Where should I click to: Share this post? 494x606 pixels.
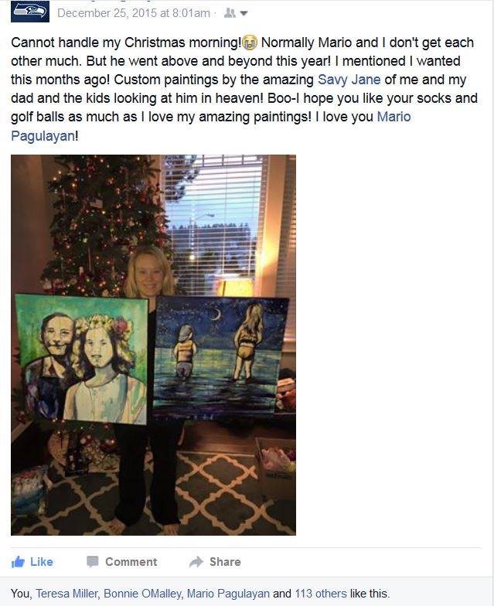pos(215,561)
